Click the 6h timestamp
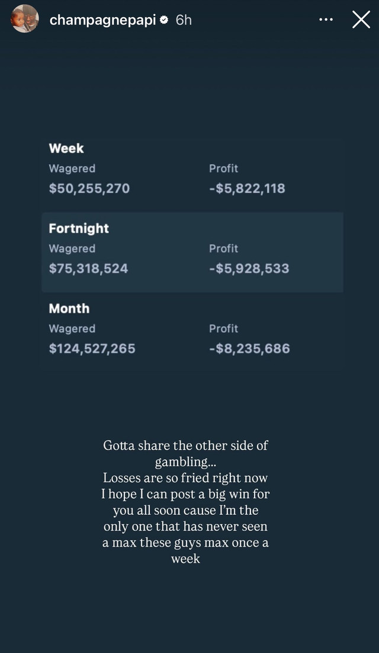Screen dimensions: 379x653 (x=184, y=20)
